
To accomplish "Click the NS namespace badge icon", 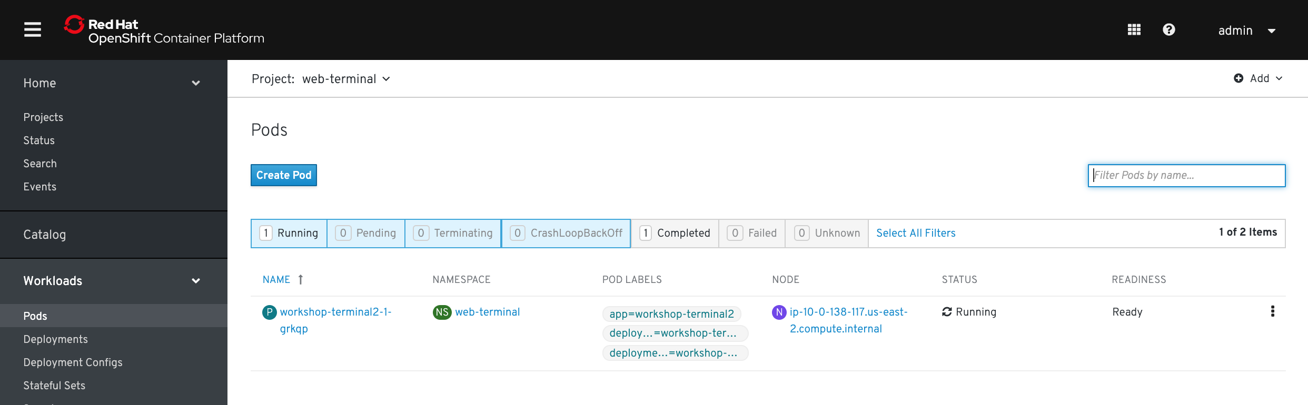I will coord(442,312).
